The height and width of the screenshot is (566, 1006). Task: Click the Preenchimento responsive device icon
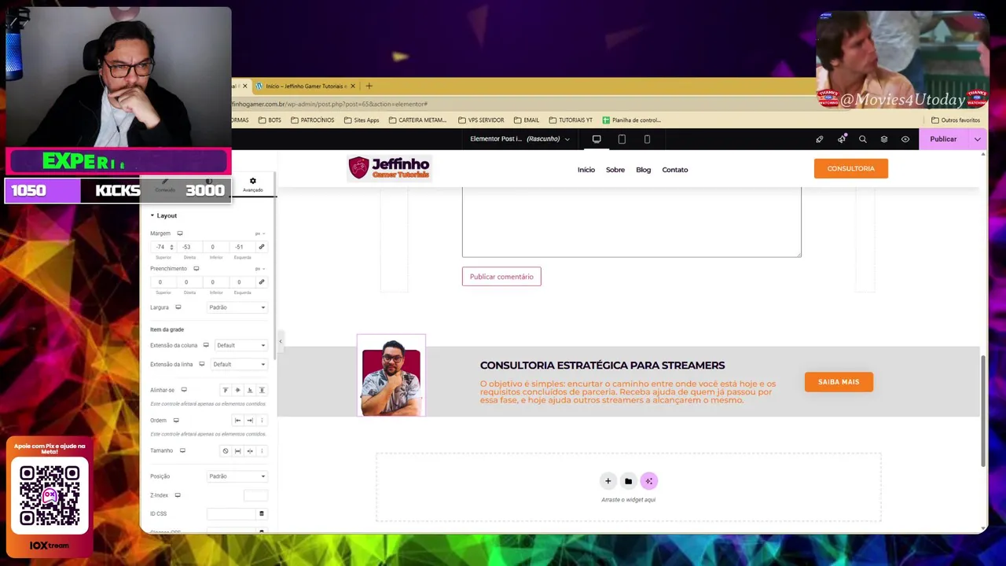coord(196,269)
